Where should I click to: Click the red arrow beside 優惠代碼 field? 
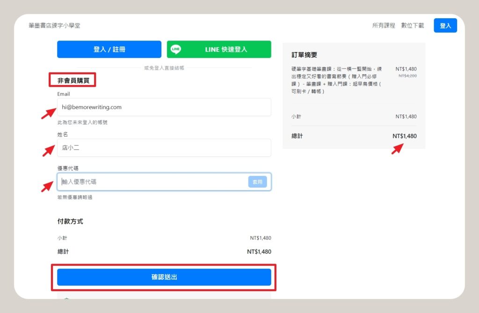point(48,186)
